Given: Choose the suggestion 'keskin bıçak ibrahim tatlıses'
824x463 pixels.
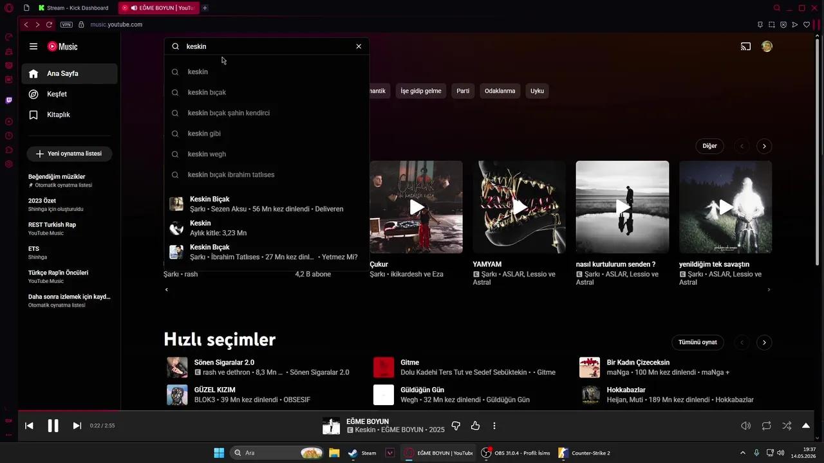Looking at the screenshot, I should (267, 174).
